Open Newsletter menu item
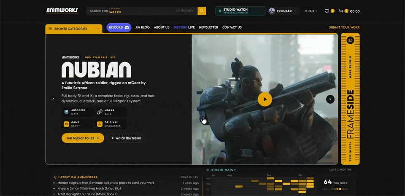 [208, 27]
